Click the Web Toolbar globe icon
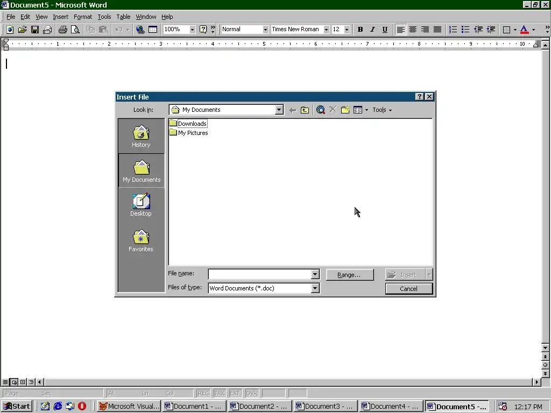 pyautogui.click(x=140, y=30)
